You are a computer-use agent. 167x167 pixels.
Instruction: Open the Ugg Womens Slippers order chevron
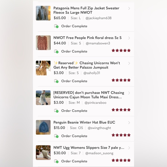pos(129,148)
